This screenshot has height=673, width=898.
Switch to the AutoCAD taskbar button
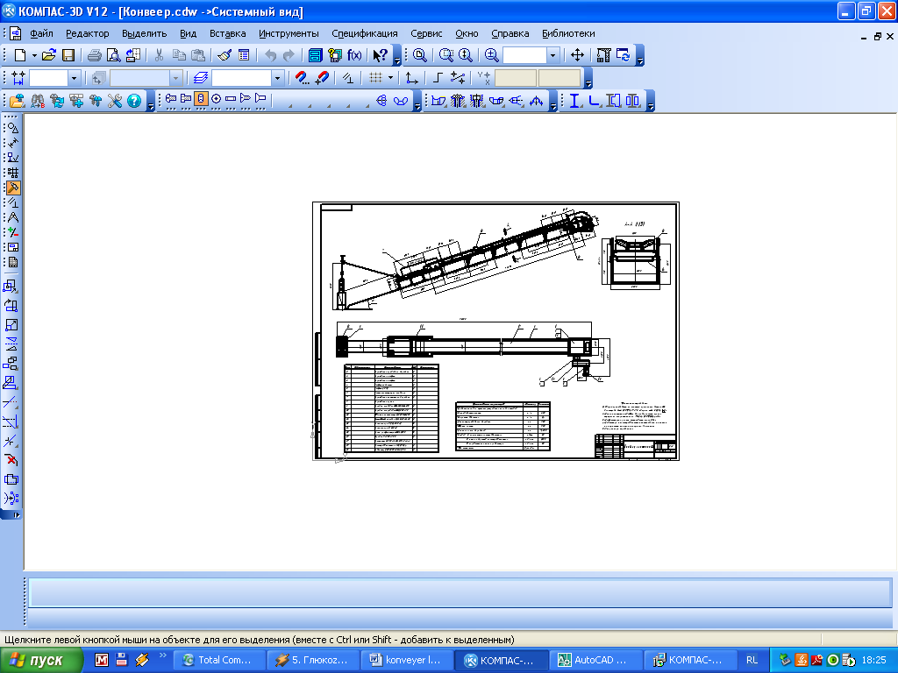coord(598,660)
